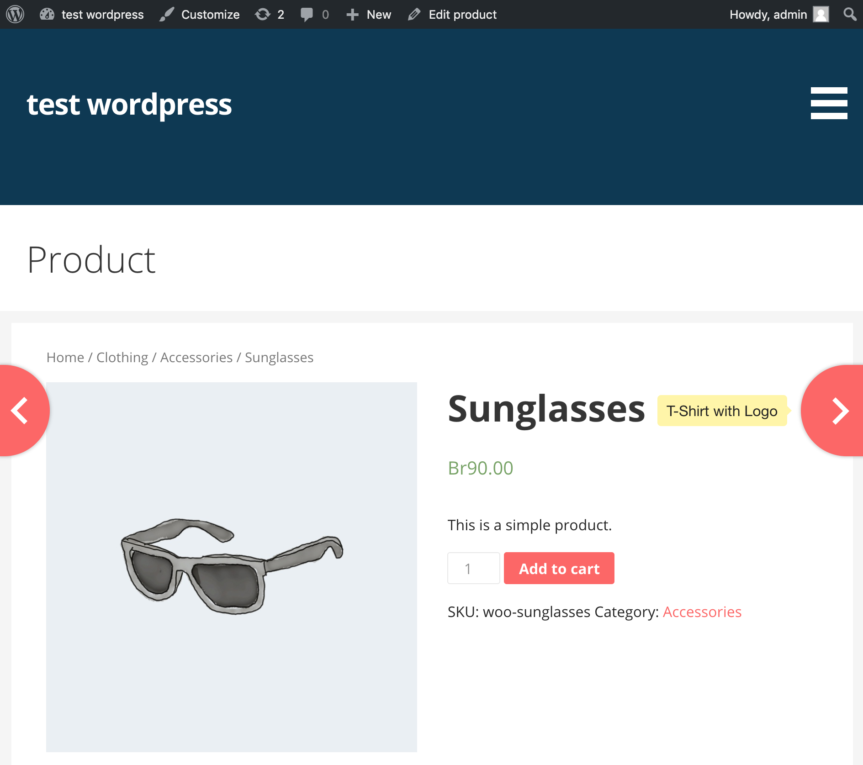Go to previous product arrow

21,411
